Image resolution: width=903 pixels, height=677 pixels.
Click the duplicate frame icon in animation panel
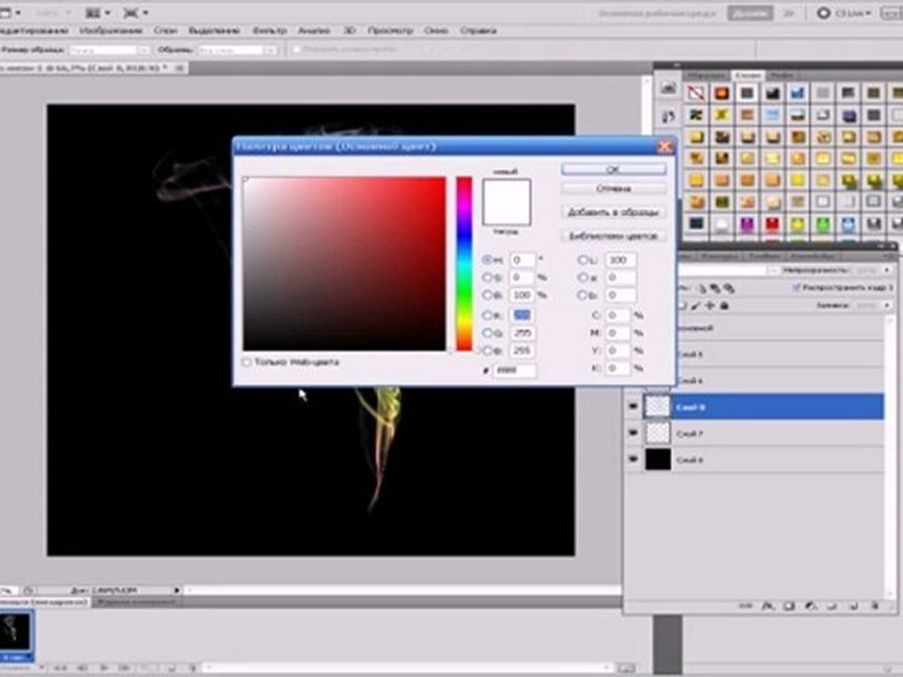(171, 668)
